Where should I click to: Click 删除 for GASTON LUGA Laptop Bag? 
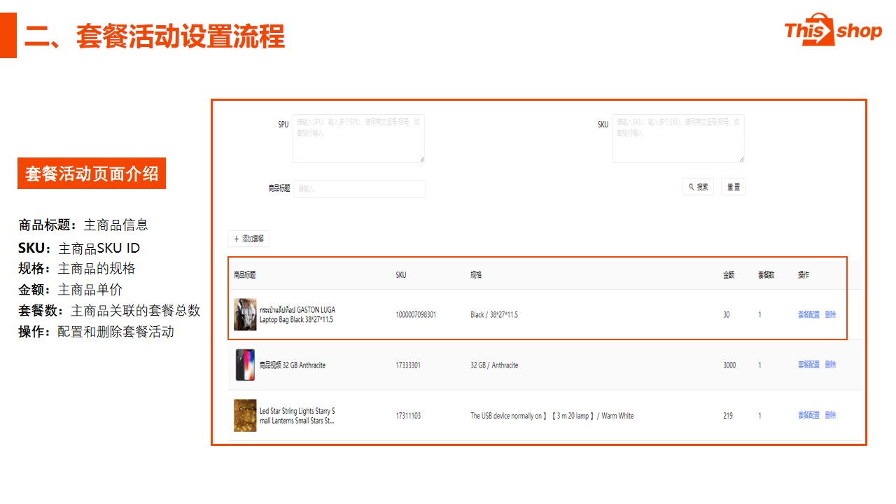(x=830, y=315)
